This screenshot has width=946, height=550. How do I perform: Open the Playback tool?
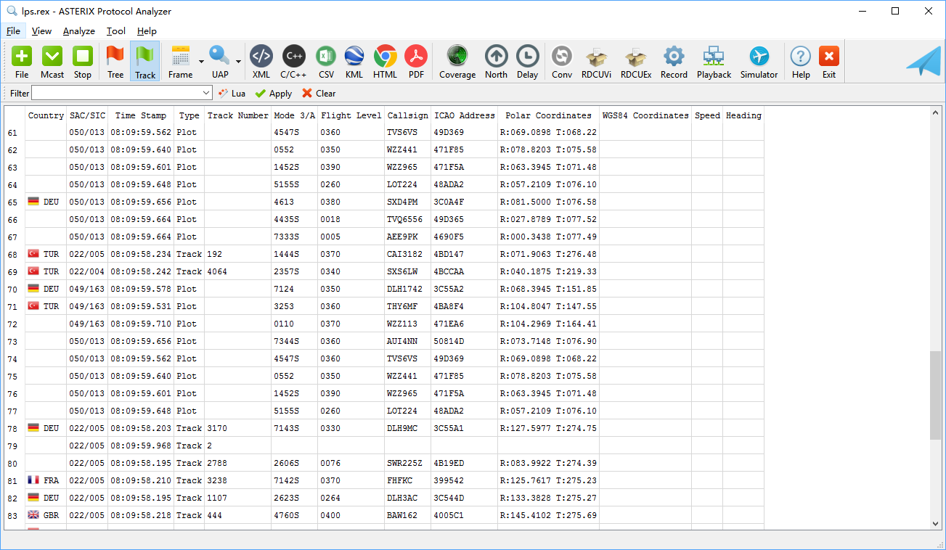click(714, 62)
